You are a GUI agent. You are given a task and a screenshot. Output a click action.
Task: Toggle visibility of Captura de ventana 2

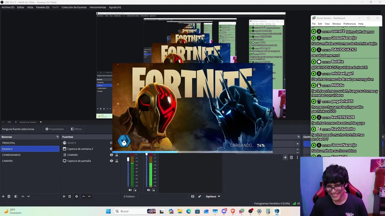111,149
